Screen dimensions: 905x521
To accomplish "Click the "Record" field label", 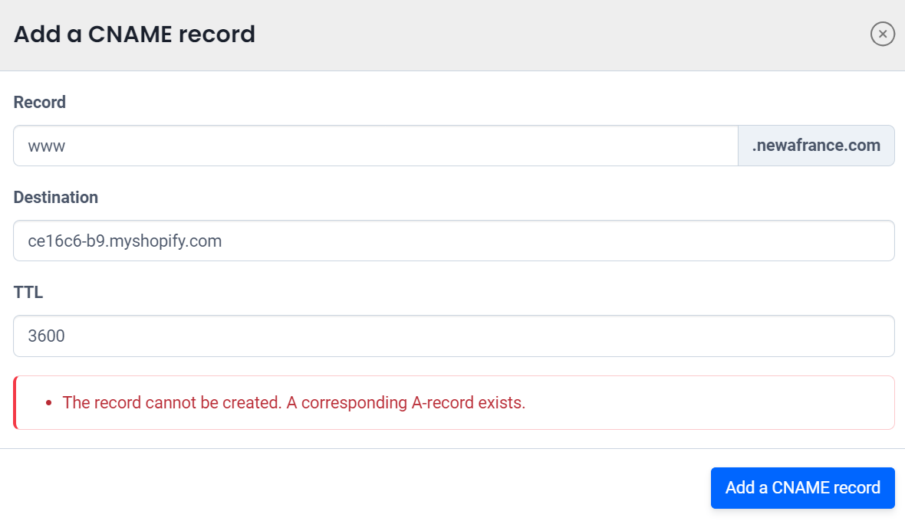I will [x=40, y=102].
